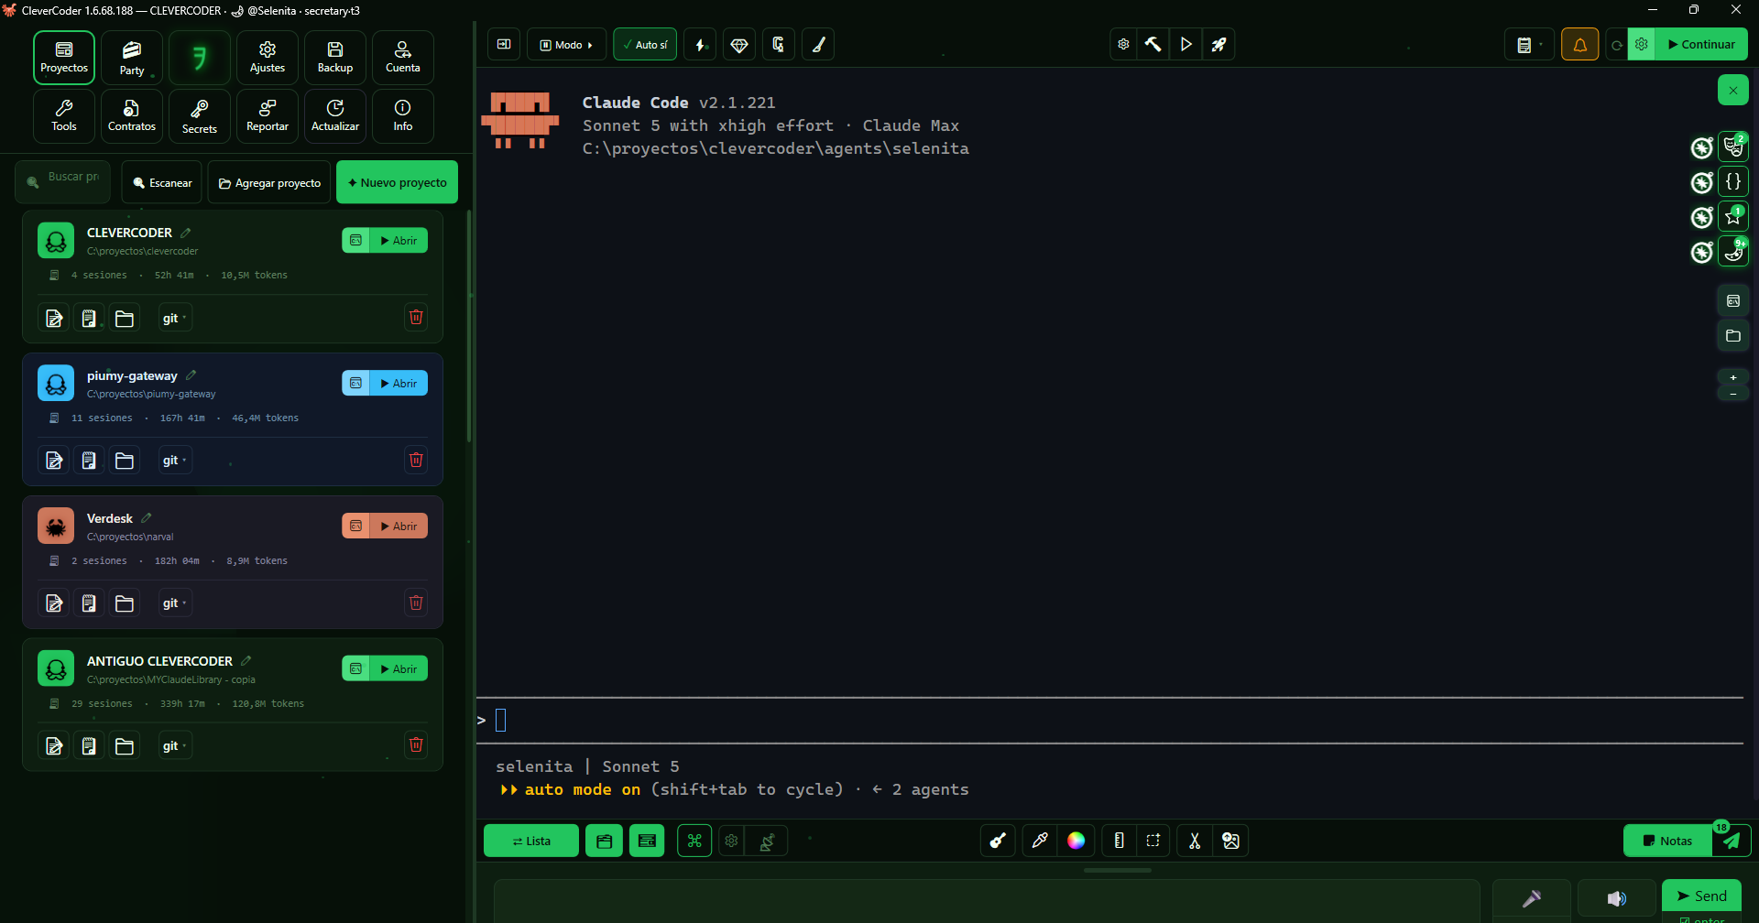This screenshot has height=923, width=1759.
Task: Click the guitar icon in bottom toolbar
Action: (998, 841)
